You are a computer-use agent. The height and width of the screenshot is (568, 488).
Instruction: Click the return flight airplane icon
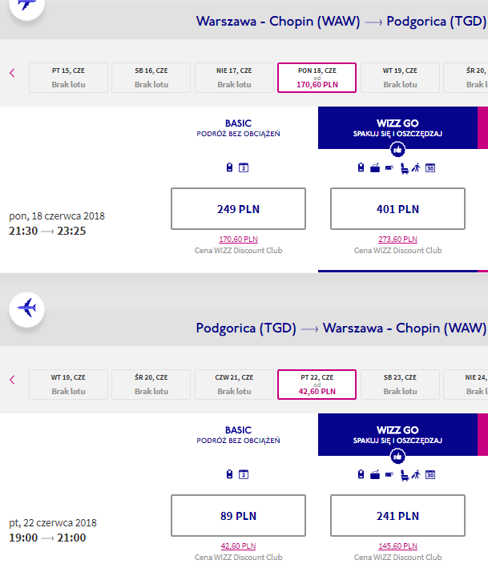tap(26, 309)
